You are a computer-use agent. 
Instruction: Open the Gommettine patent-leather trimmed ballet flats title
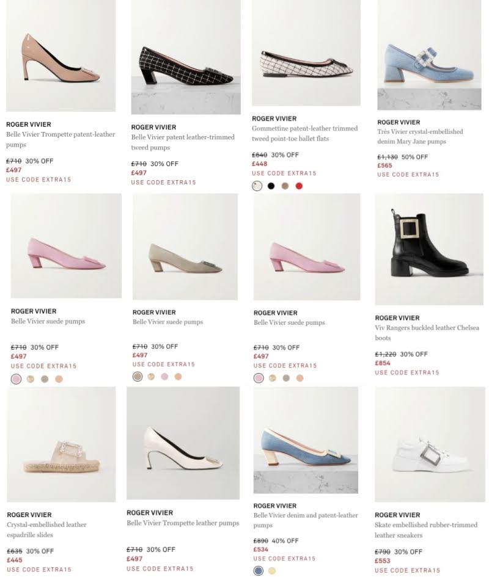coord(305,134)
